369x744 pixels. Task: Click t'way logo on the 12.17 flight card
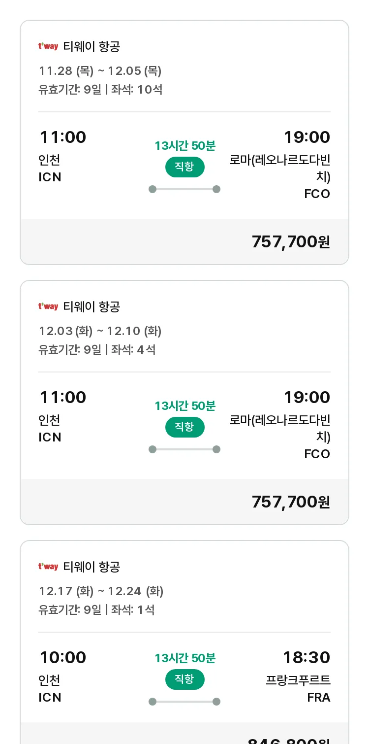48,567
